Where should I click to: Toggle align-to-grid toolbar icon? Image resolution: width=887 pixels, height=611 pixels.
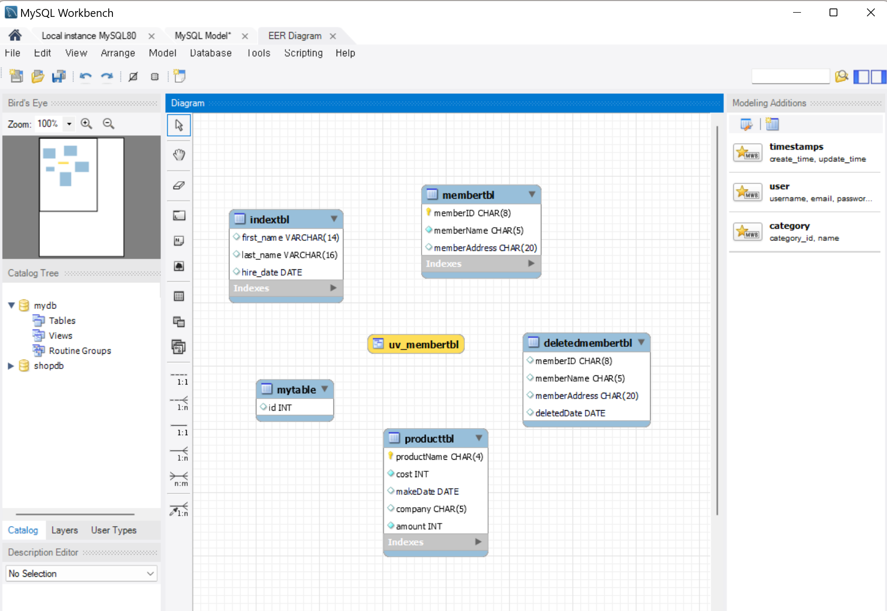point(155,76)
